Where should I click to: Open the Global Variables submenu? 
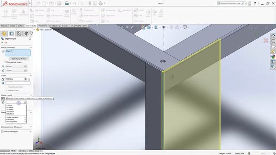16,118
